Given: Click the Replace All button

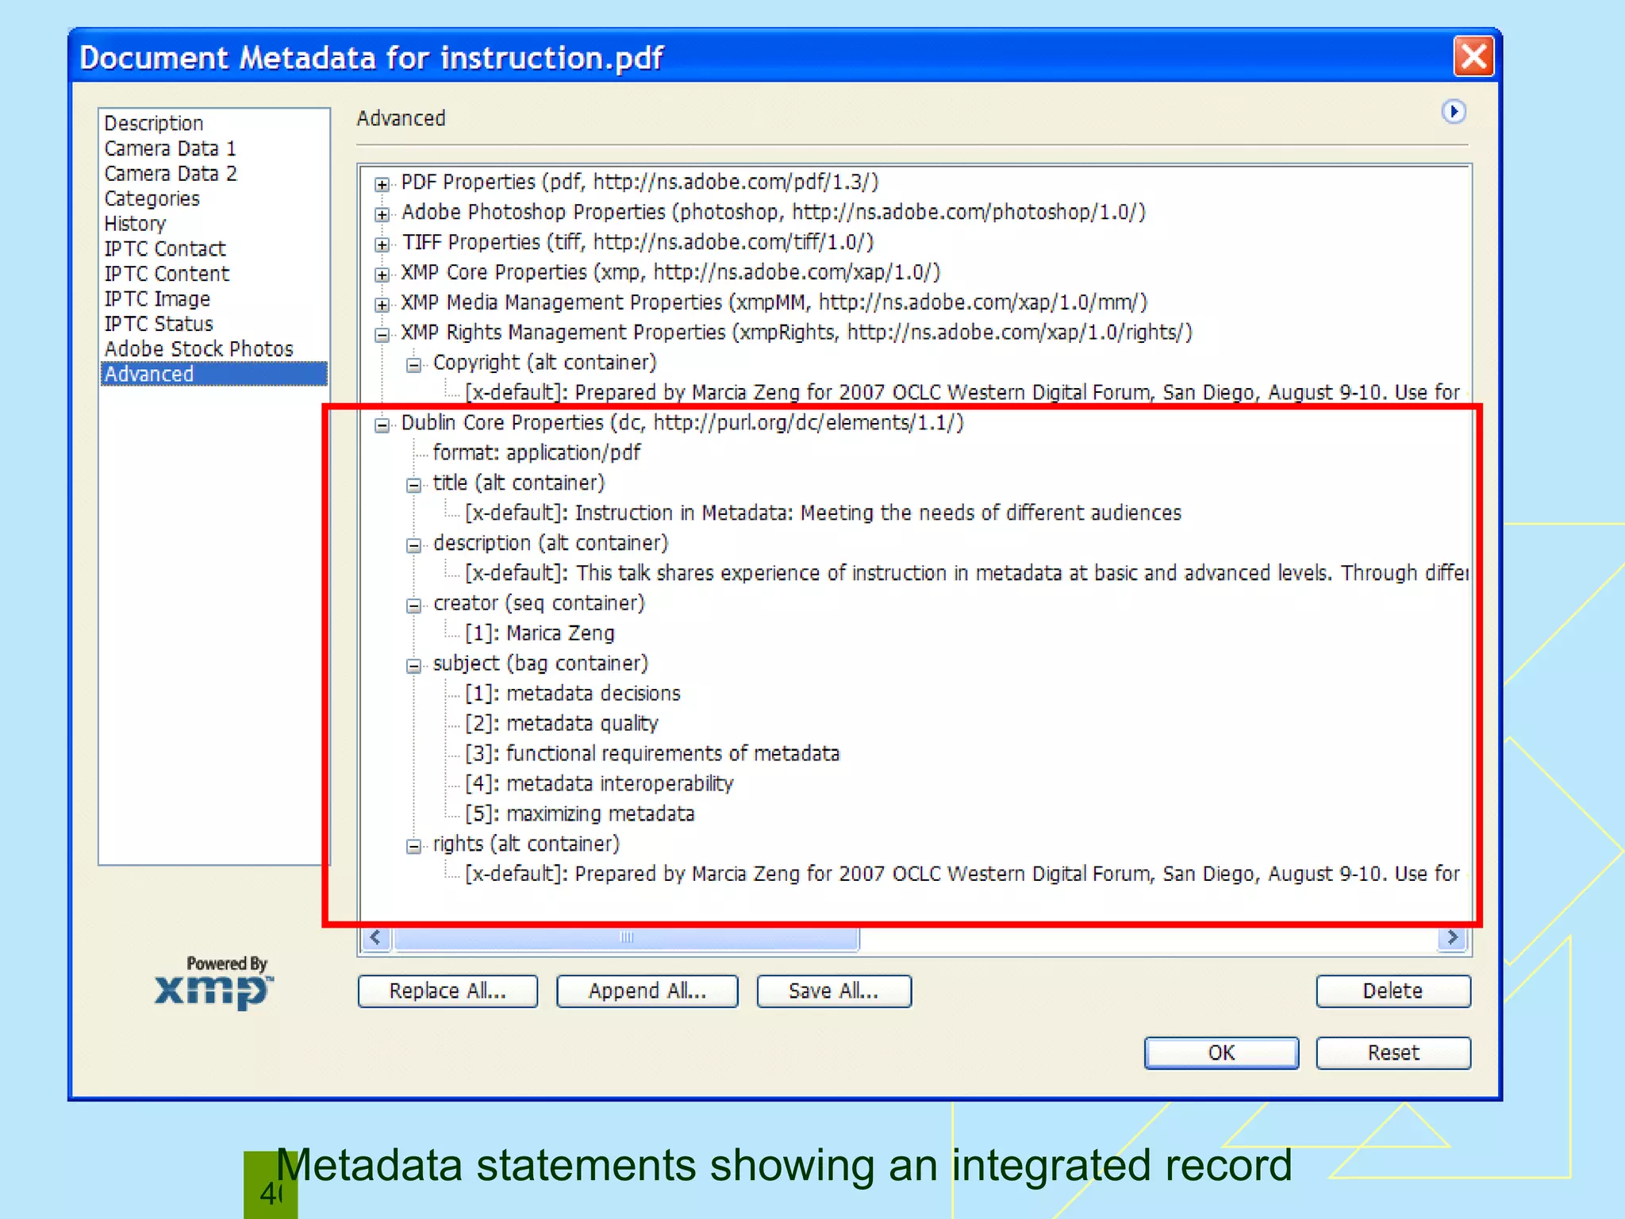Looking at the screenshot, I should 448,991.
